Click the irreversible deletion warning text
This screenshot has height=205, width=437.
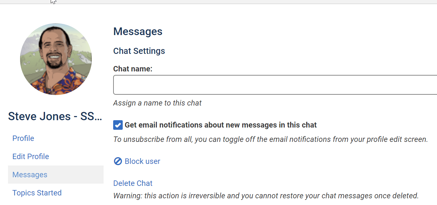pyautogui.click(x=266, y=195)
